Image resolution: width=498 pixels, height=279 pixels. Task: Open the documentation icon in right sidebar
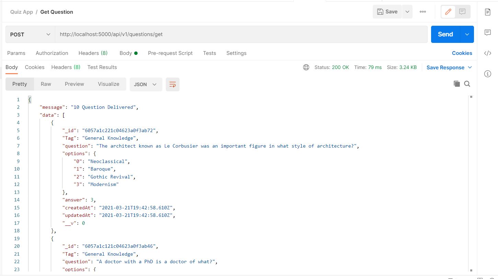tap(487, 12)
